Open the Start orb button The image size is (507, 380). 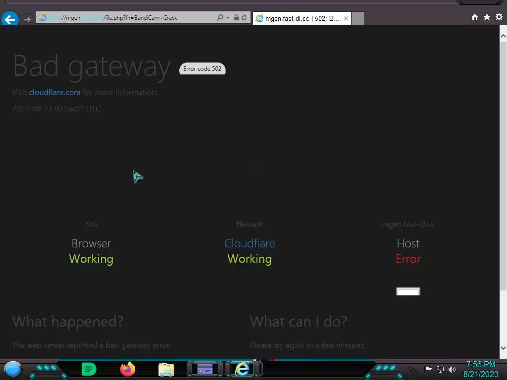(13, 369)
